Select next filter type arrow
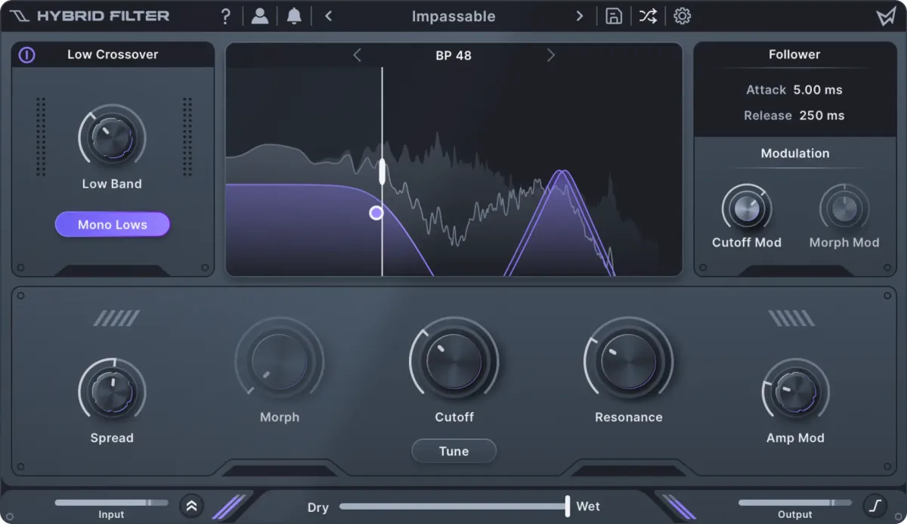Screen dimensions: 907x524 [550, 55]
